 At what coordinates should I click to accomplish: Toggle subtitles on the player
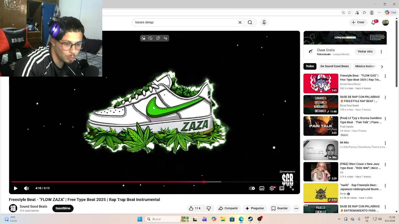262,188
